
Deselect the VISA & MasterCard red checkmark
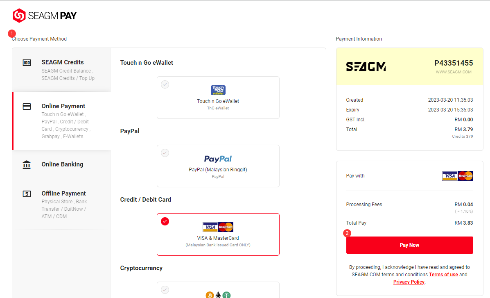point(165,221)
